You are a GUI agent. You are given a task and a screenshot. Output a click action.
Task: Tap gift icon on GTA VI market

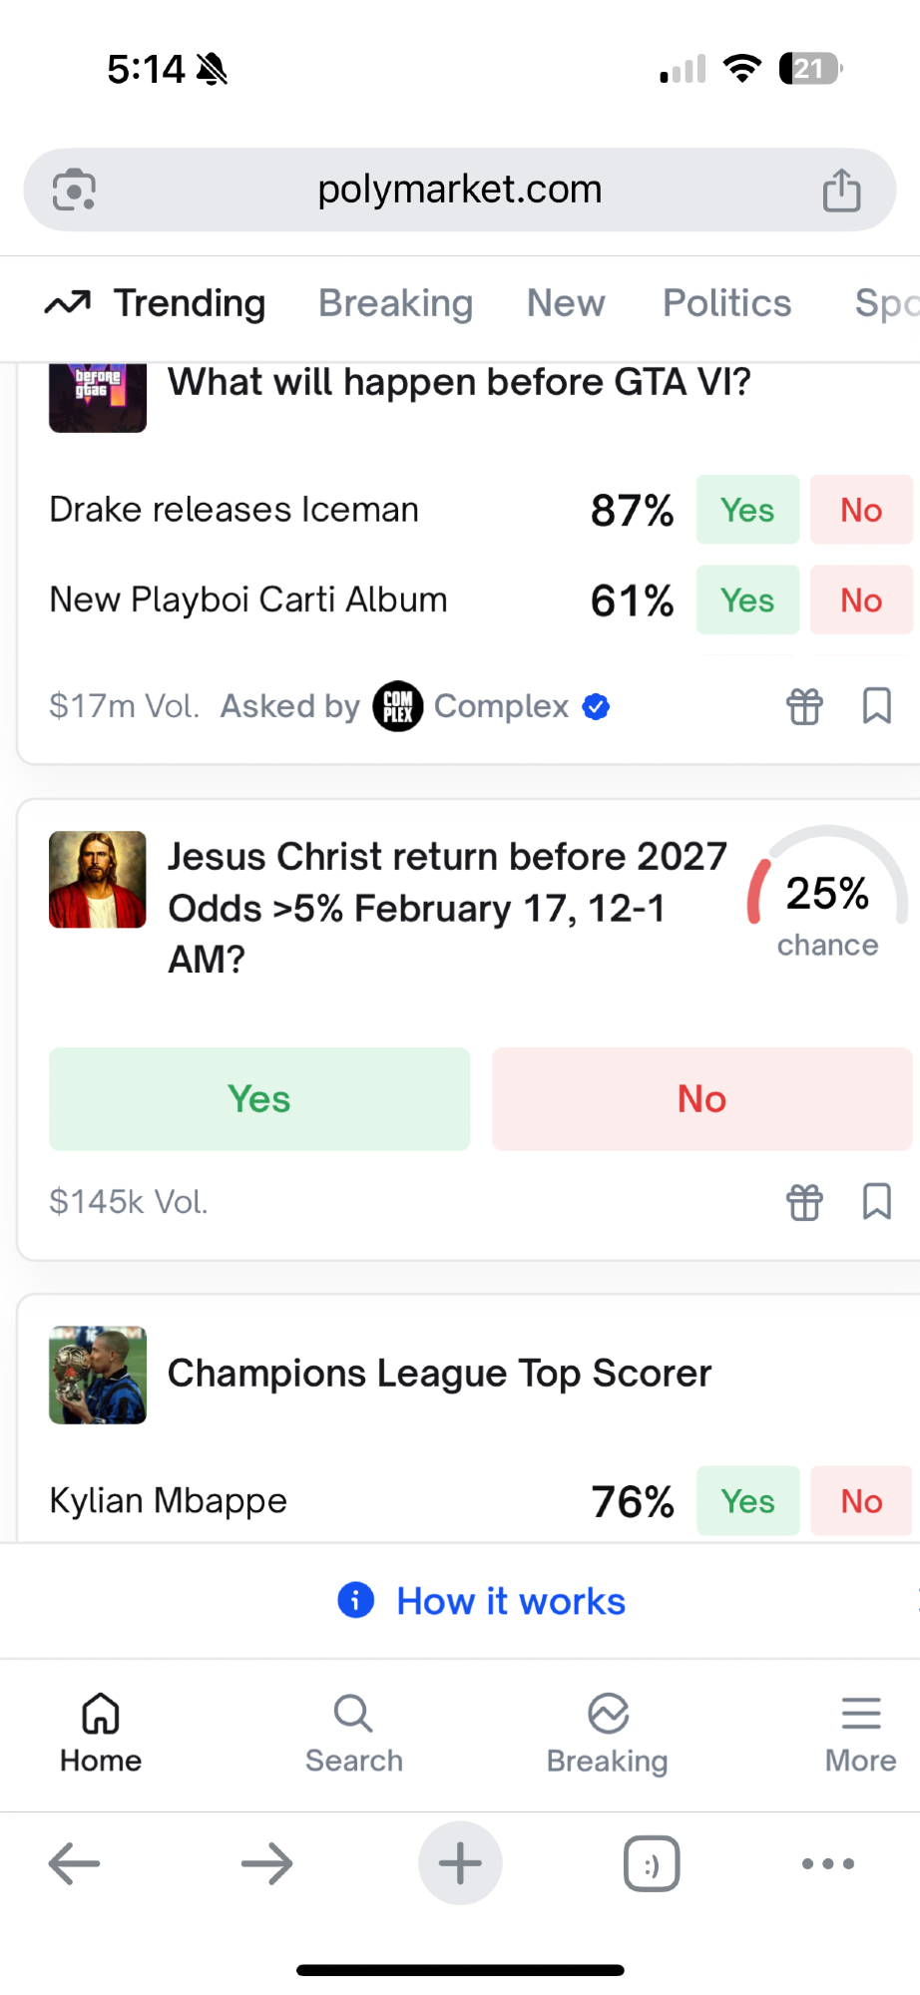pyautogui.click(x=804, y=706)
